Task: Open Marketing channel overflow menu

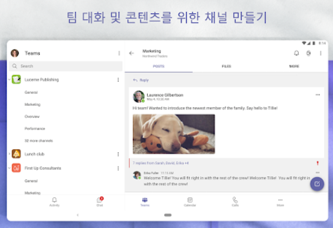Action: point(321,53)
